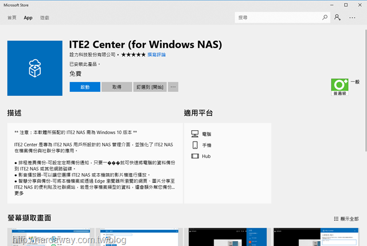Image resolution: width=367 pixels, height=246 pixels.
Task: Close the Microsoft Store window
Action: click(360, 5)
